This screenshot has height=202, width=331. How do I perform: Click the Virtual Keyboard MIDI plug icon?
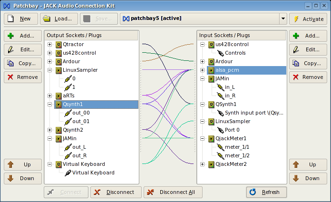pos(68,173)
